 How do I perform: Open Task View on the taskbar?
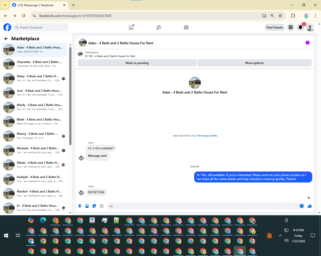coord(18,235)
